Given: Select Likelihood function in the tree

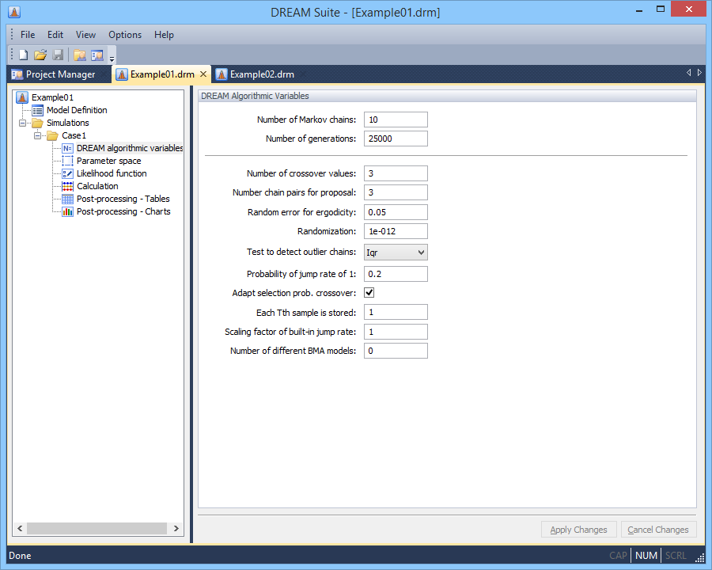Looking at the screenshot, I should pyautogui.click(x=112, y=173).
